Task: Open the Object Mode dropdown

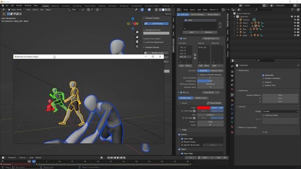Action: (16, 9)
